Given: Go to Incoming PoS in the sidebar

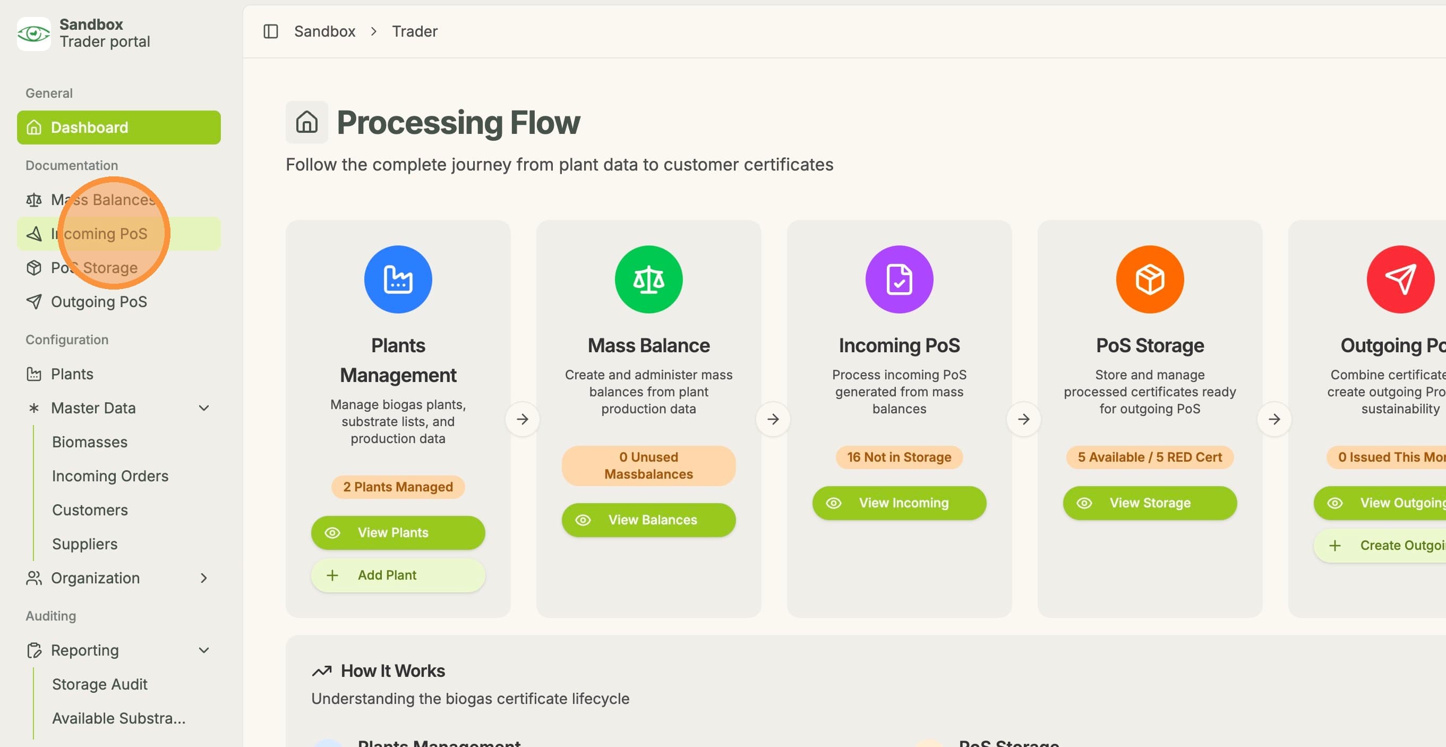Looking at the screenshot, I should pyautogui.click(x=119, y=234).
